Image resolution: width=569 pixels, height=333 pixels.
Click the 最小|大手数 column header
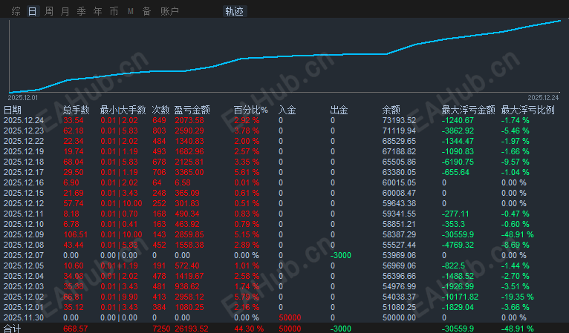[123, 110]
